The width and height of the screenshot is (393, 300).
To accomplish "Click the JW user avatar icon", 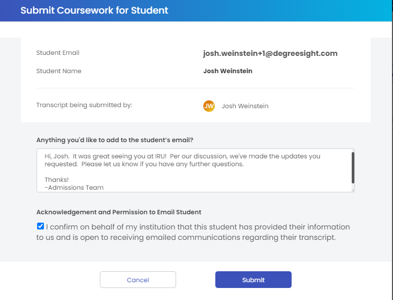I will pyautogui.click(x=209, y=106).
